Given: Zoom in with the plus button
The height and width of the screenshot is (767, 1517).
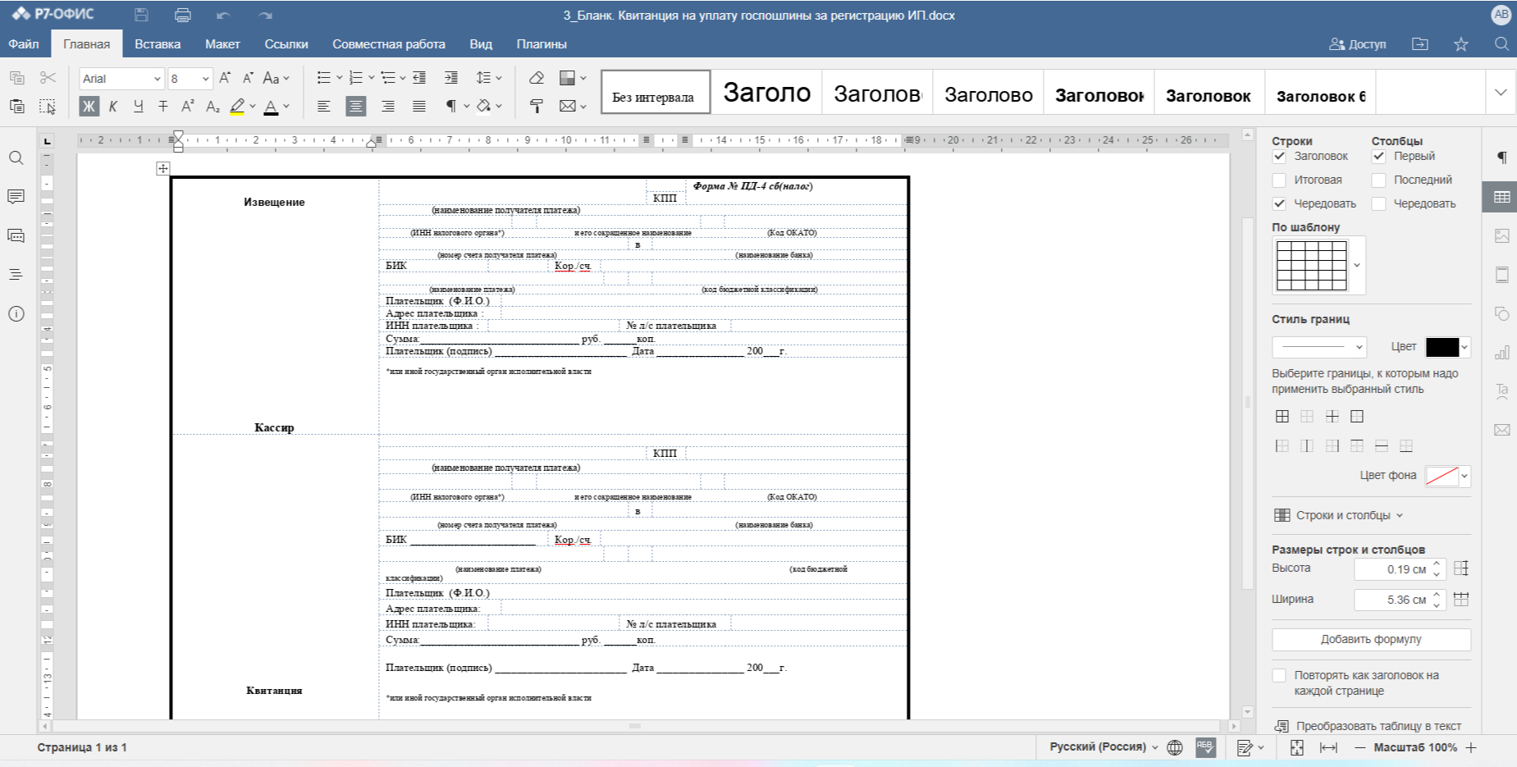Looking at the screenshot, I should pos(1471,747).
